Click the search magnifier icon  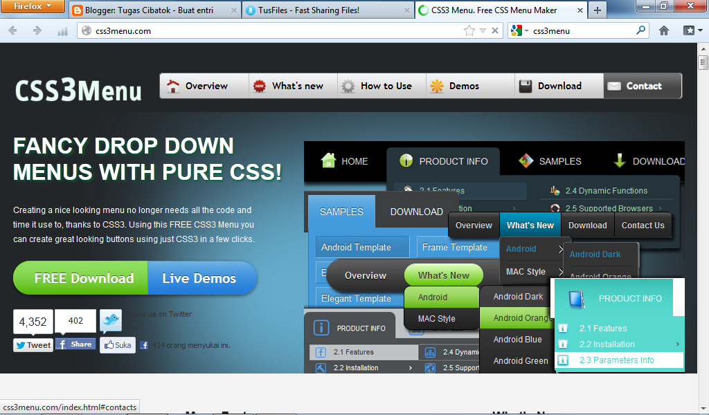pyautogui.click(x=640, y=30)
